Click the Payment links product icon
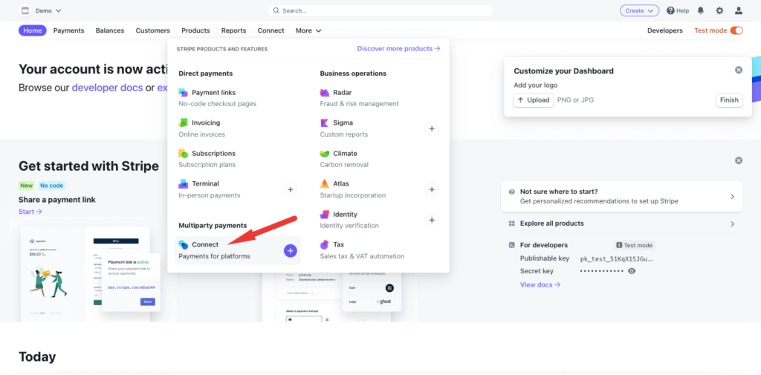Viewport: 761px width, 375px height. coord(183,93)
